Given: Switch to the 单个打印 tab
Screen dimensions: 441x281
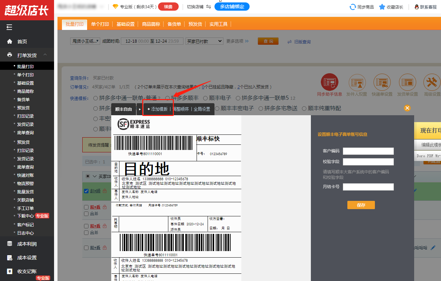Looking at the screenshot, I should (x=100, y=24).
